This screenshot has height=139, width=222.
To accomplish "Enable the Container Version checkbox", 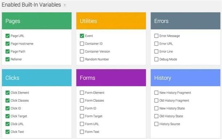I will pyautogui.click(x=82, y=51).
